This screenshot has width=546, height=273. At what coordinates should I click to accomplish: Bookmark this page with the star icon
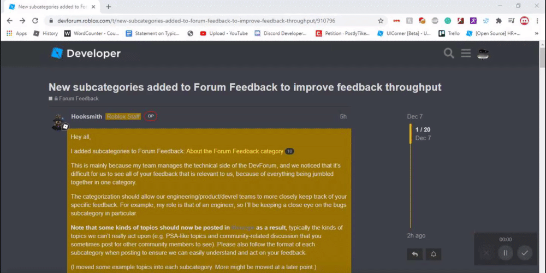(381, 21)
